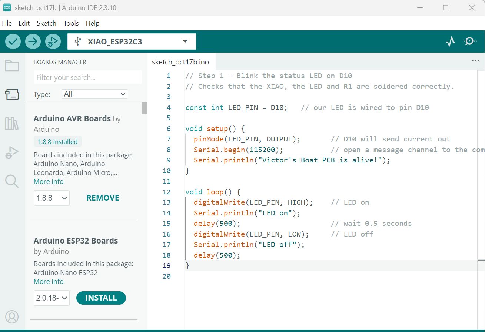Click the Verify checkmark button
485x332 pixels.
tap(13, 41)
